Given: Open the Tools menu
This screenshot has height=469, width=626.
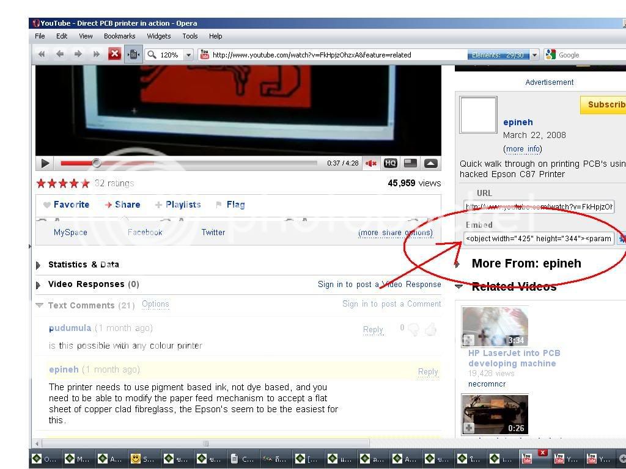Looking at the screenshot, I should 190,36.
